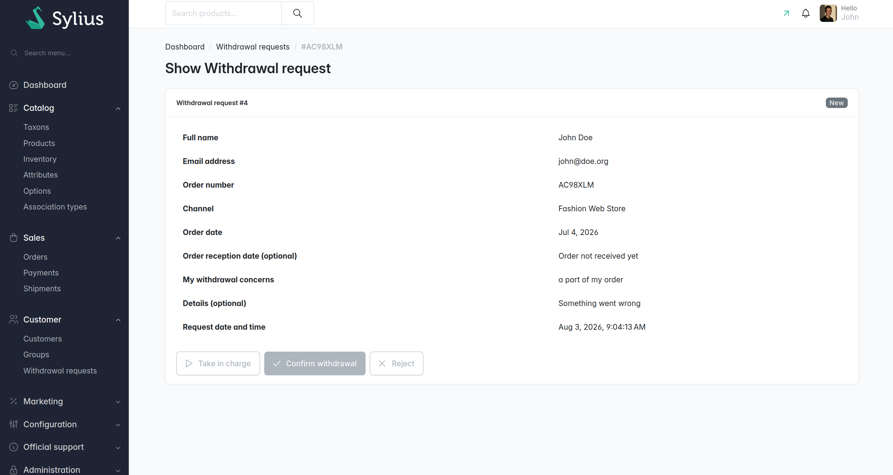The image size is (893, 475).
Task: Open Customers list
Action: click(43, 339)
